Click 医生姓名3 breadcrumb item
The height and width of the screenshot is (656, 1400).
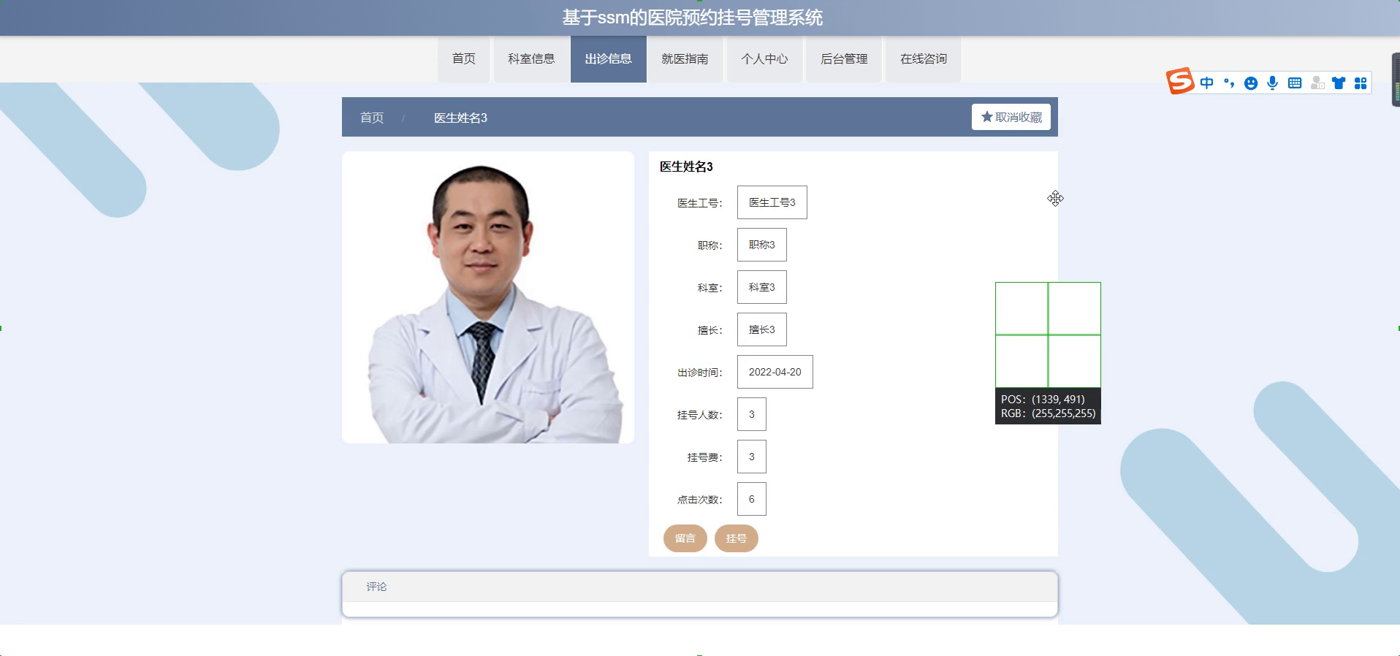(x=461, y=118)
